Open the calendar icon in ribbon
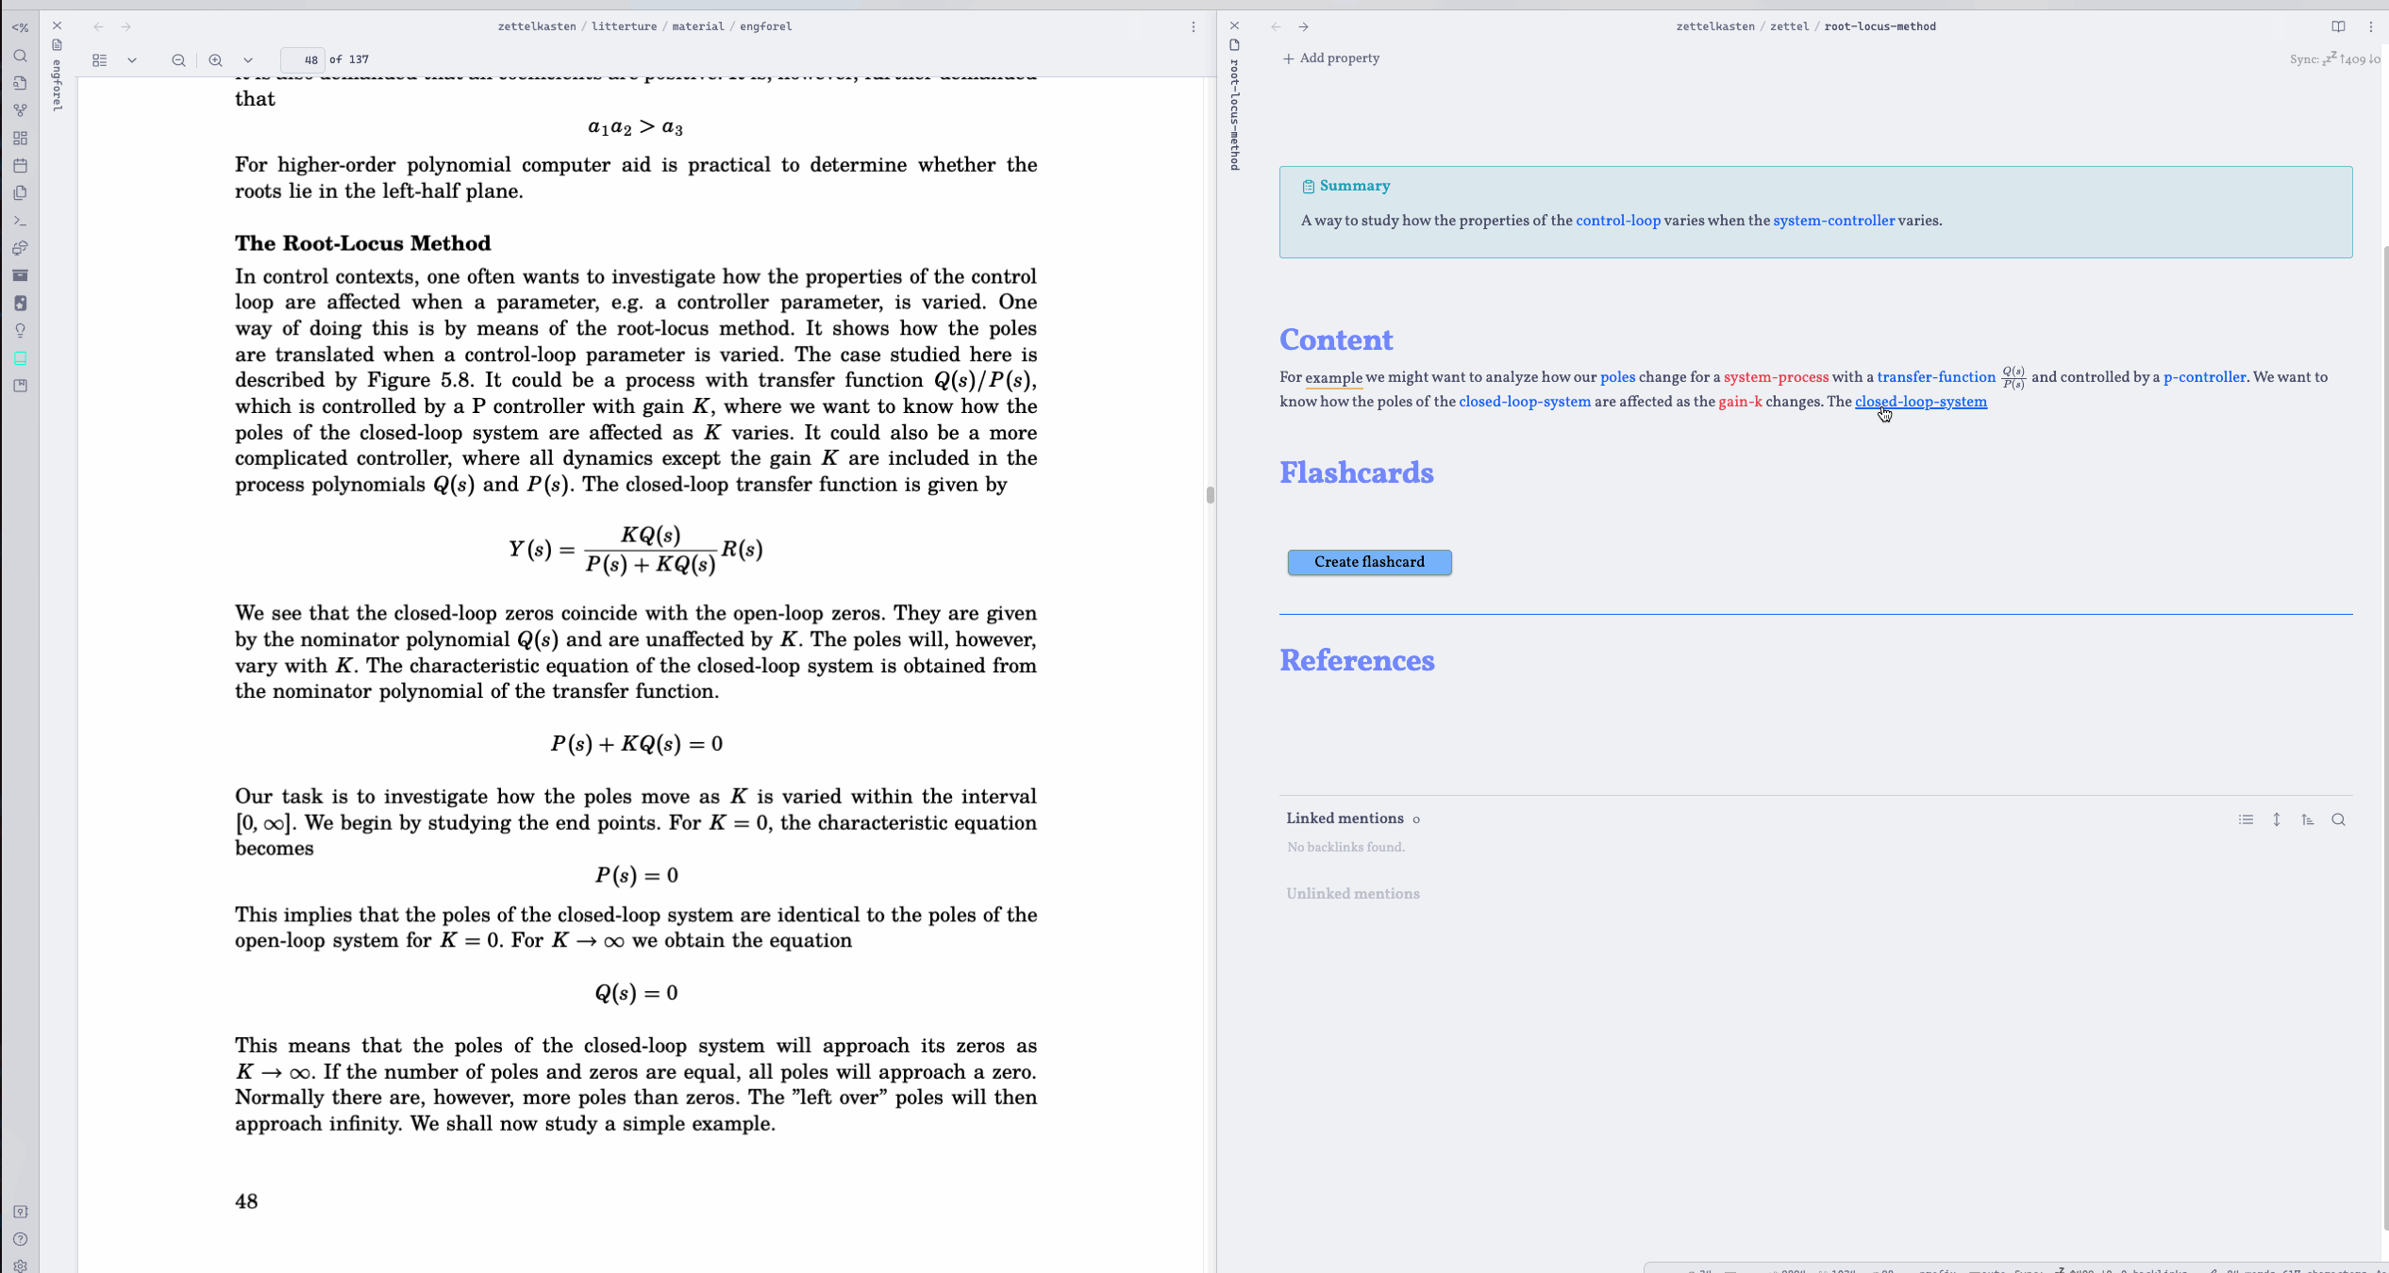The width and height of the screenshot is (2389, 1273). 20,166
